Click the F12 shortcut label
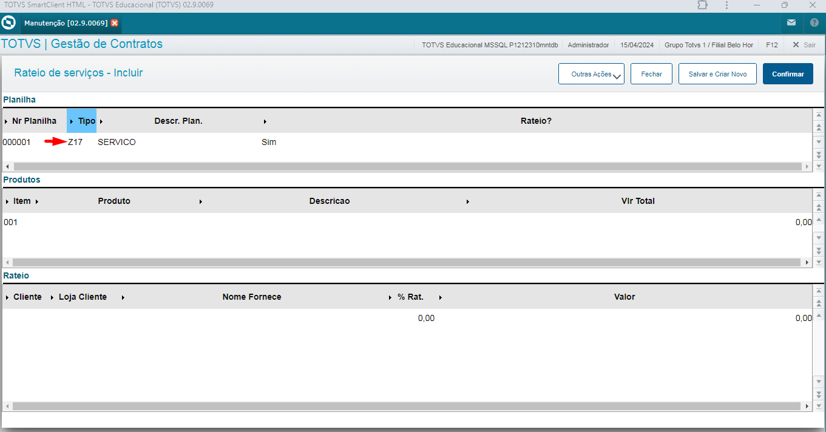 772,45
